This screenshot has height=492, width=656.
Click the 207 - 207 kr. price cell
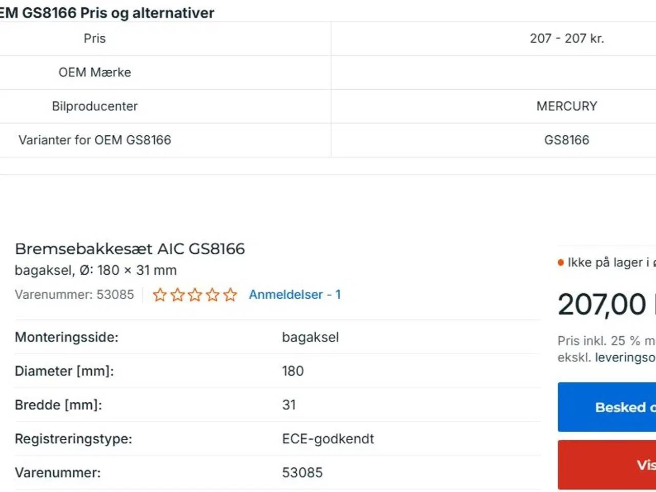tap(566, 38)
